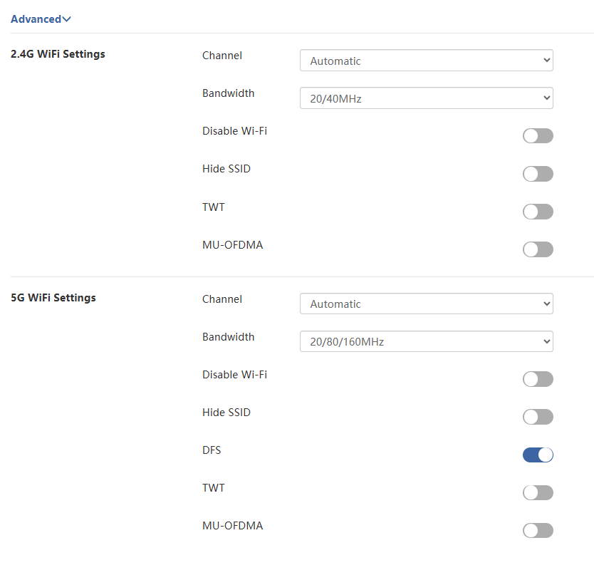Enable MU-OFDMA switch under 2.4G settings

coord(538,249)
